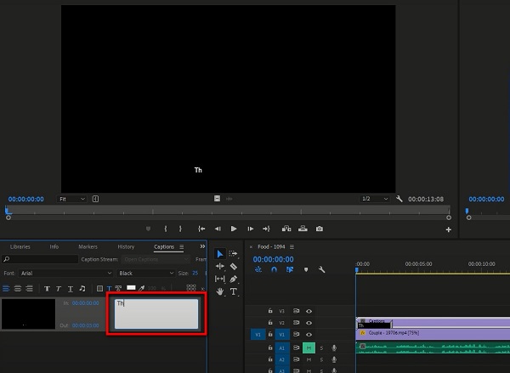Image resolution: width=510 pixels, height=373 pixels.
Task: Click the timeline Add Marker icon
Action: (306, 269)
